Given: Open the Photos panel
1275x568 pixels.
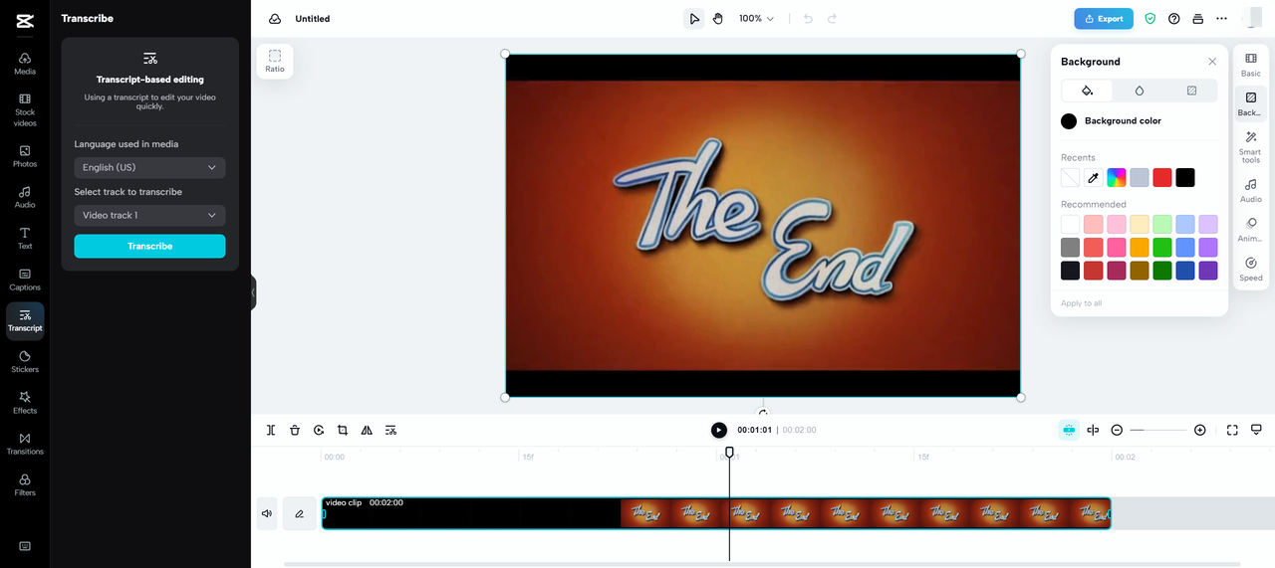Looking at the screenshot, I should 25,156.
